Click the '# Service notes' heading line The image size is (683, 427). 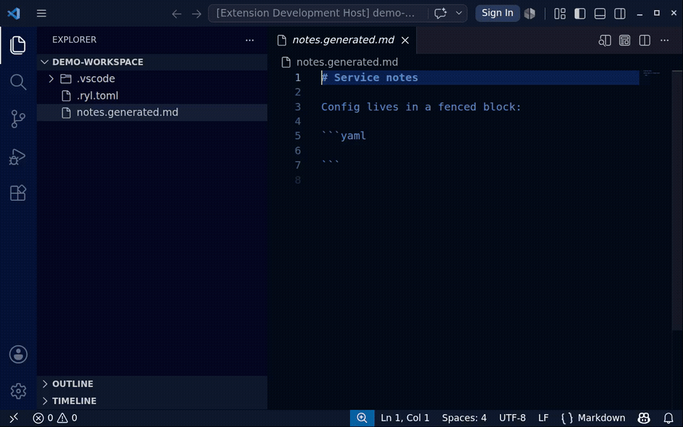[369, 78]
